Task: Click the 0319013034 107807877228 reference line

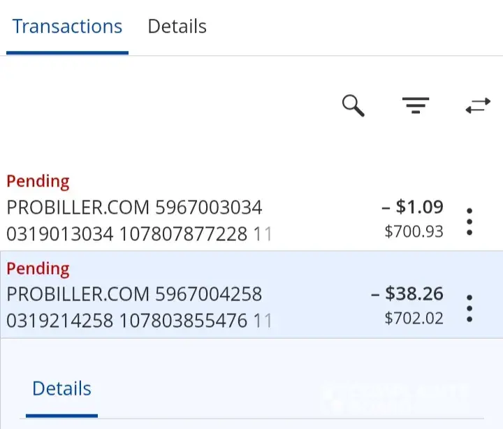Action: (127, 233)
